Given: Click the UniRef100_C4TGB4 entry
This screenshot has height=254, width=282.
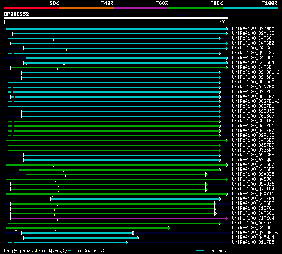Looking at the screenshot, I should pos(253,63).
